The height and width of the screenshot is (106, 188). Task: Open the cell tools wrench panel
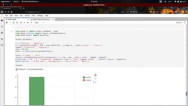2,39
